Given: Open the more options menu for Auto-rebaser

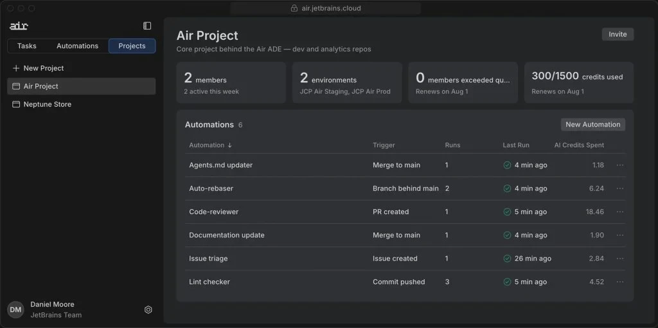Looking at the screenshot, I should [x=620, y=188].
